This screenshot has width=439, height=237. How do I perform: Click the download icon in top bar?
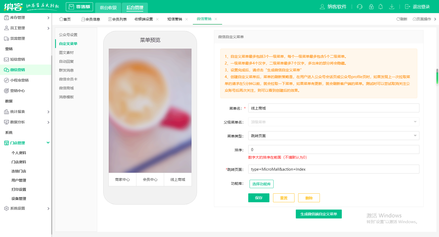click(392, 7)
